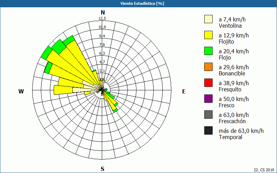Click the green Flojo legend swatch
This screenshot has height=173, width=277.
(x=208, y=51)
